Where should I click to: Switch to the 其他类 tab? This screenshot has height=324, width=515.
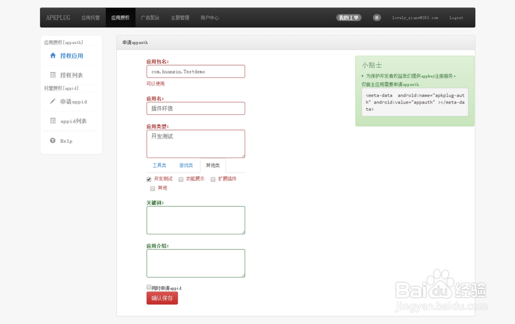[213, 165]
